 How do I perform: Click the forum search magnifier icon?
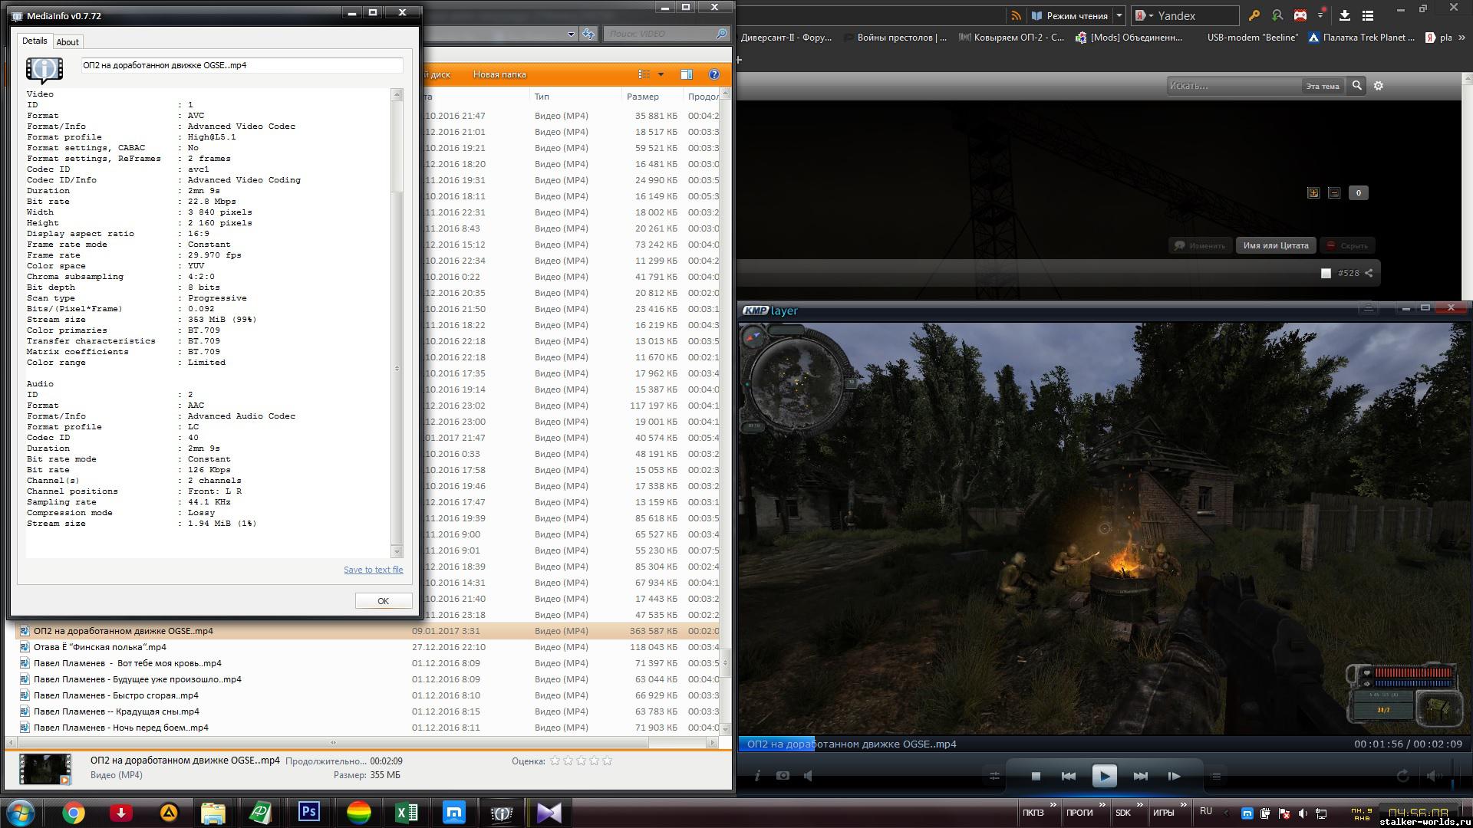pyautogui.click(x=1356, y=86)
